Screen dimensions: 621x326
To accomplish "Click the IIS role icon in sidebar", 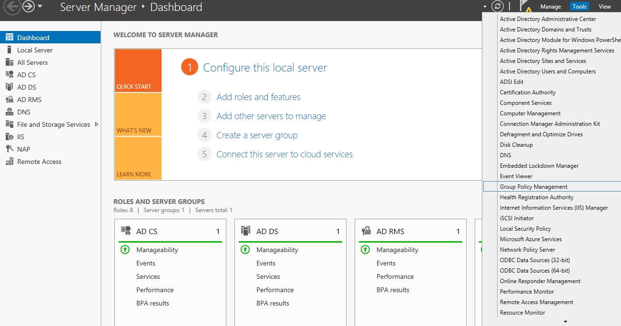I will 9,137.
